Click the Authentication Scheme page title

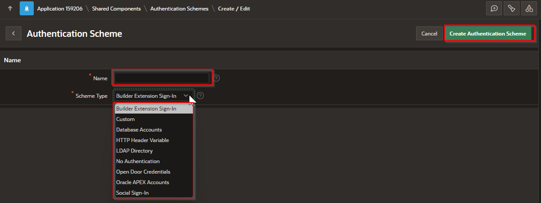click(75, 33)
